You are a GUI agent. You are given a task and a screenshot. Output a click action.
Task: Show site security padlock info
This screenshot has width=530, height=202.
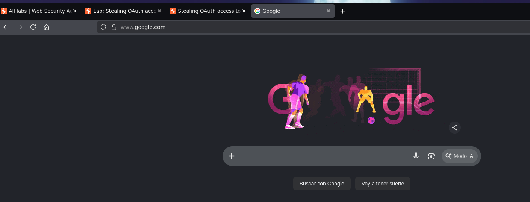coord(114,27)
